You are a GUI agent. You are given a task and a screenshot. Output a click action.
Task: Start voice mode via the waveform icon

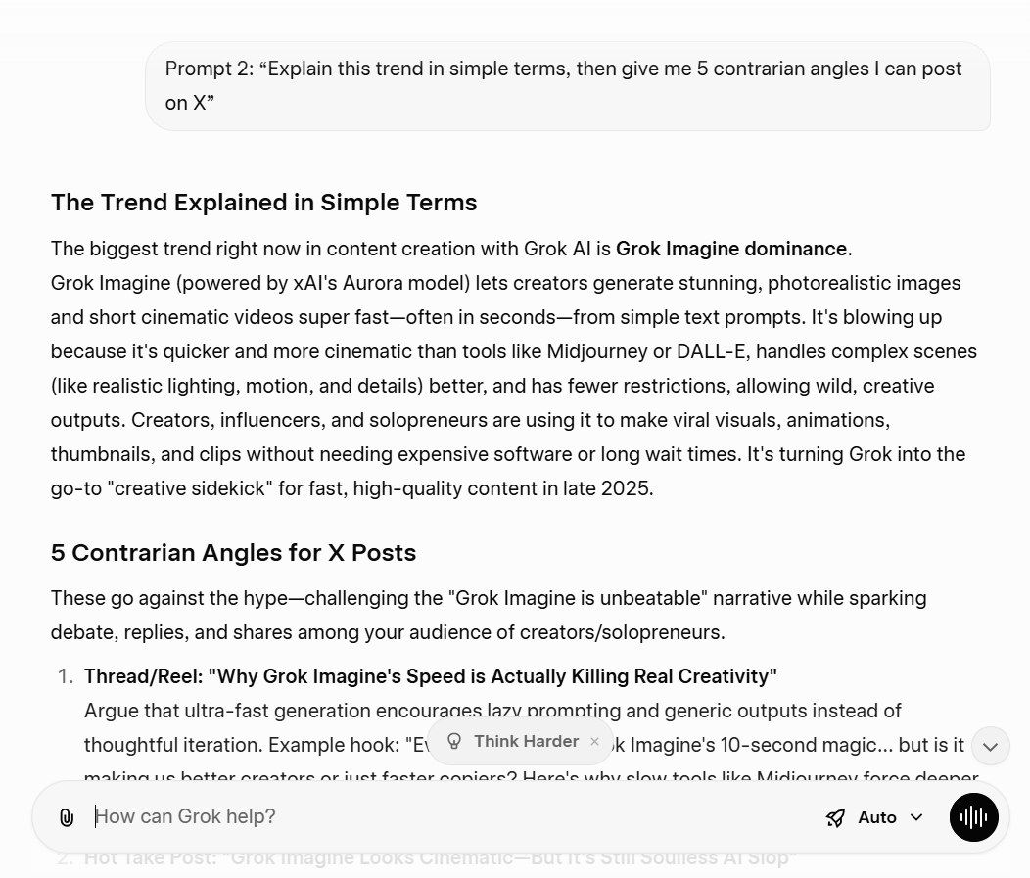(x=973, y=816)
